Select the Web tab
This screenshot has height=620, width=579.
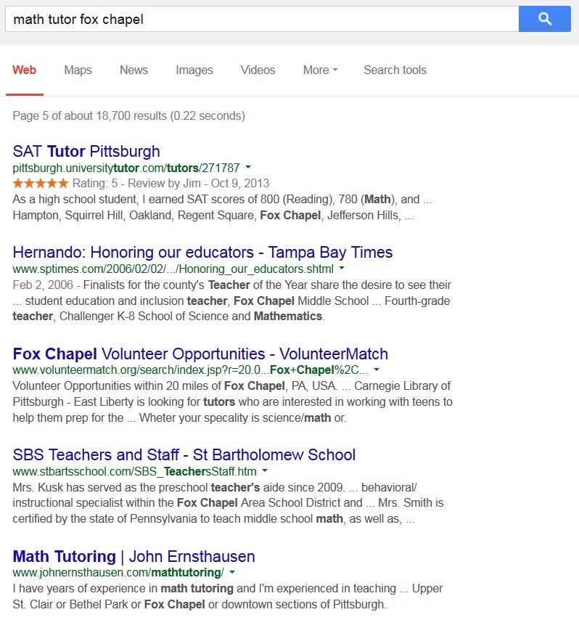click(x=25, y=70)
